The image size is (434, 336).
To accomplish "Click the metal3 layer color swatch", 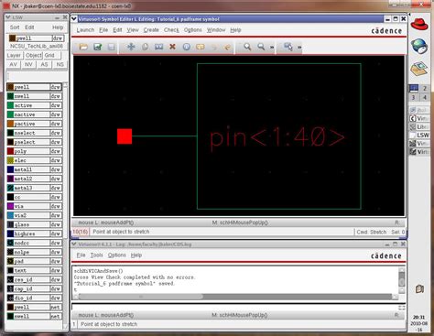I will 10,188.
